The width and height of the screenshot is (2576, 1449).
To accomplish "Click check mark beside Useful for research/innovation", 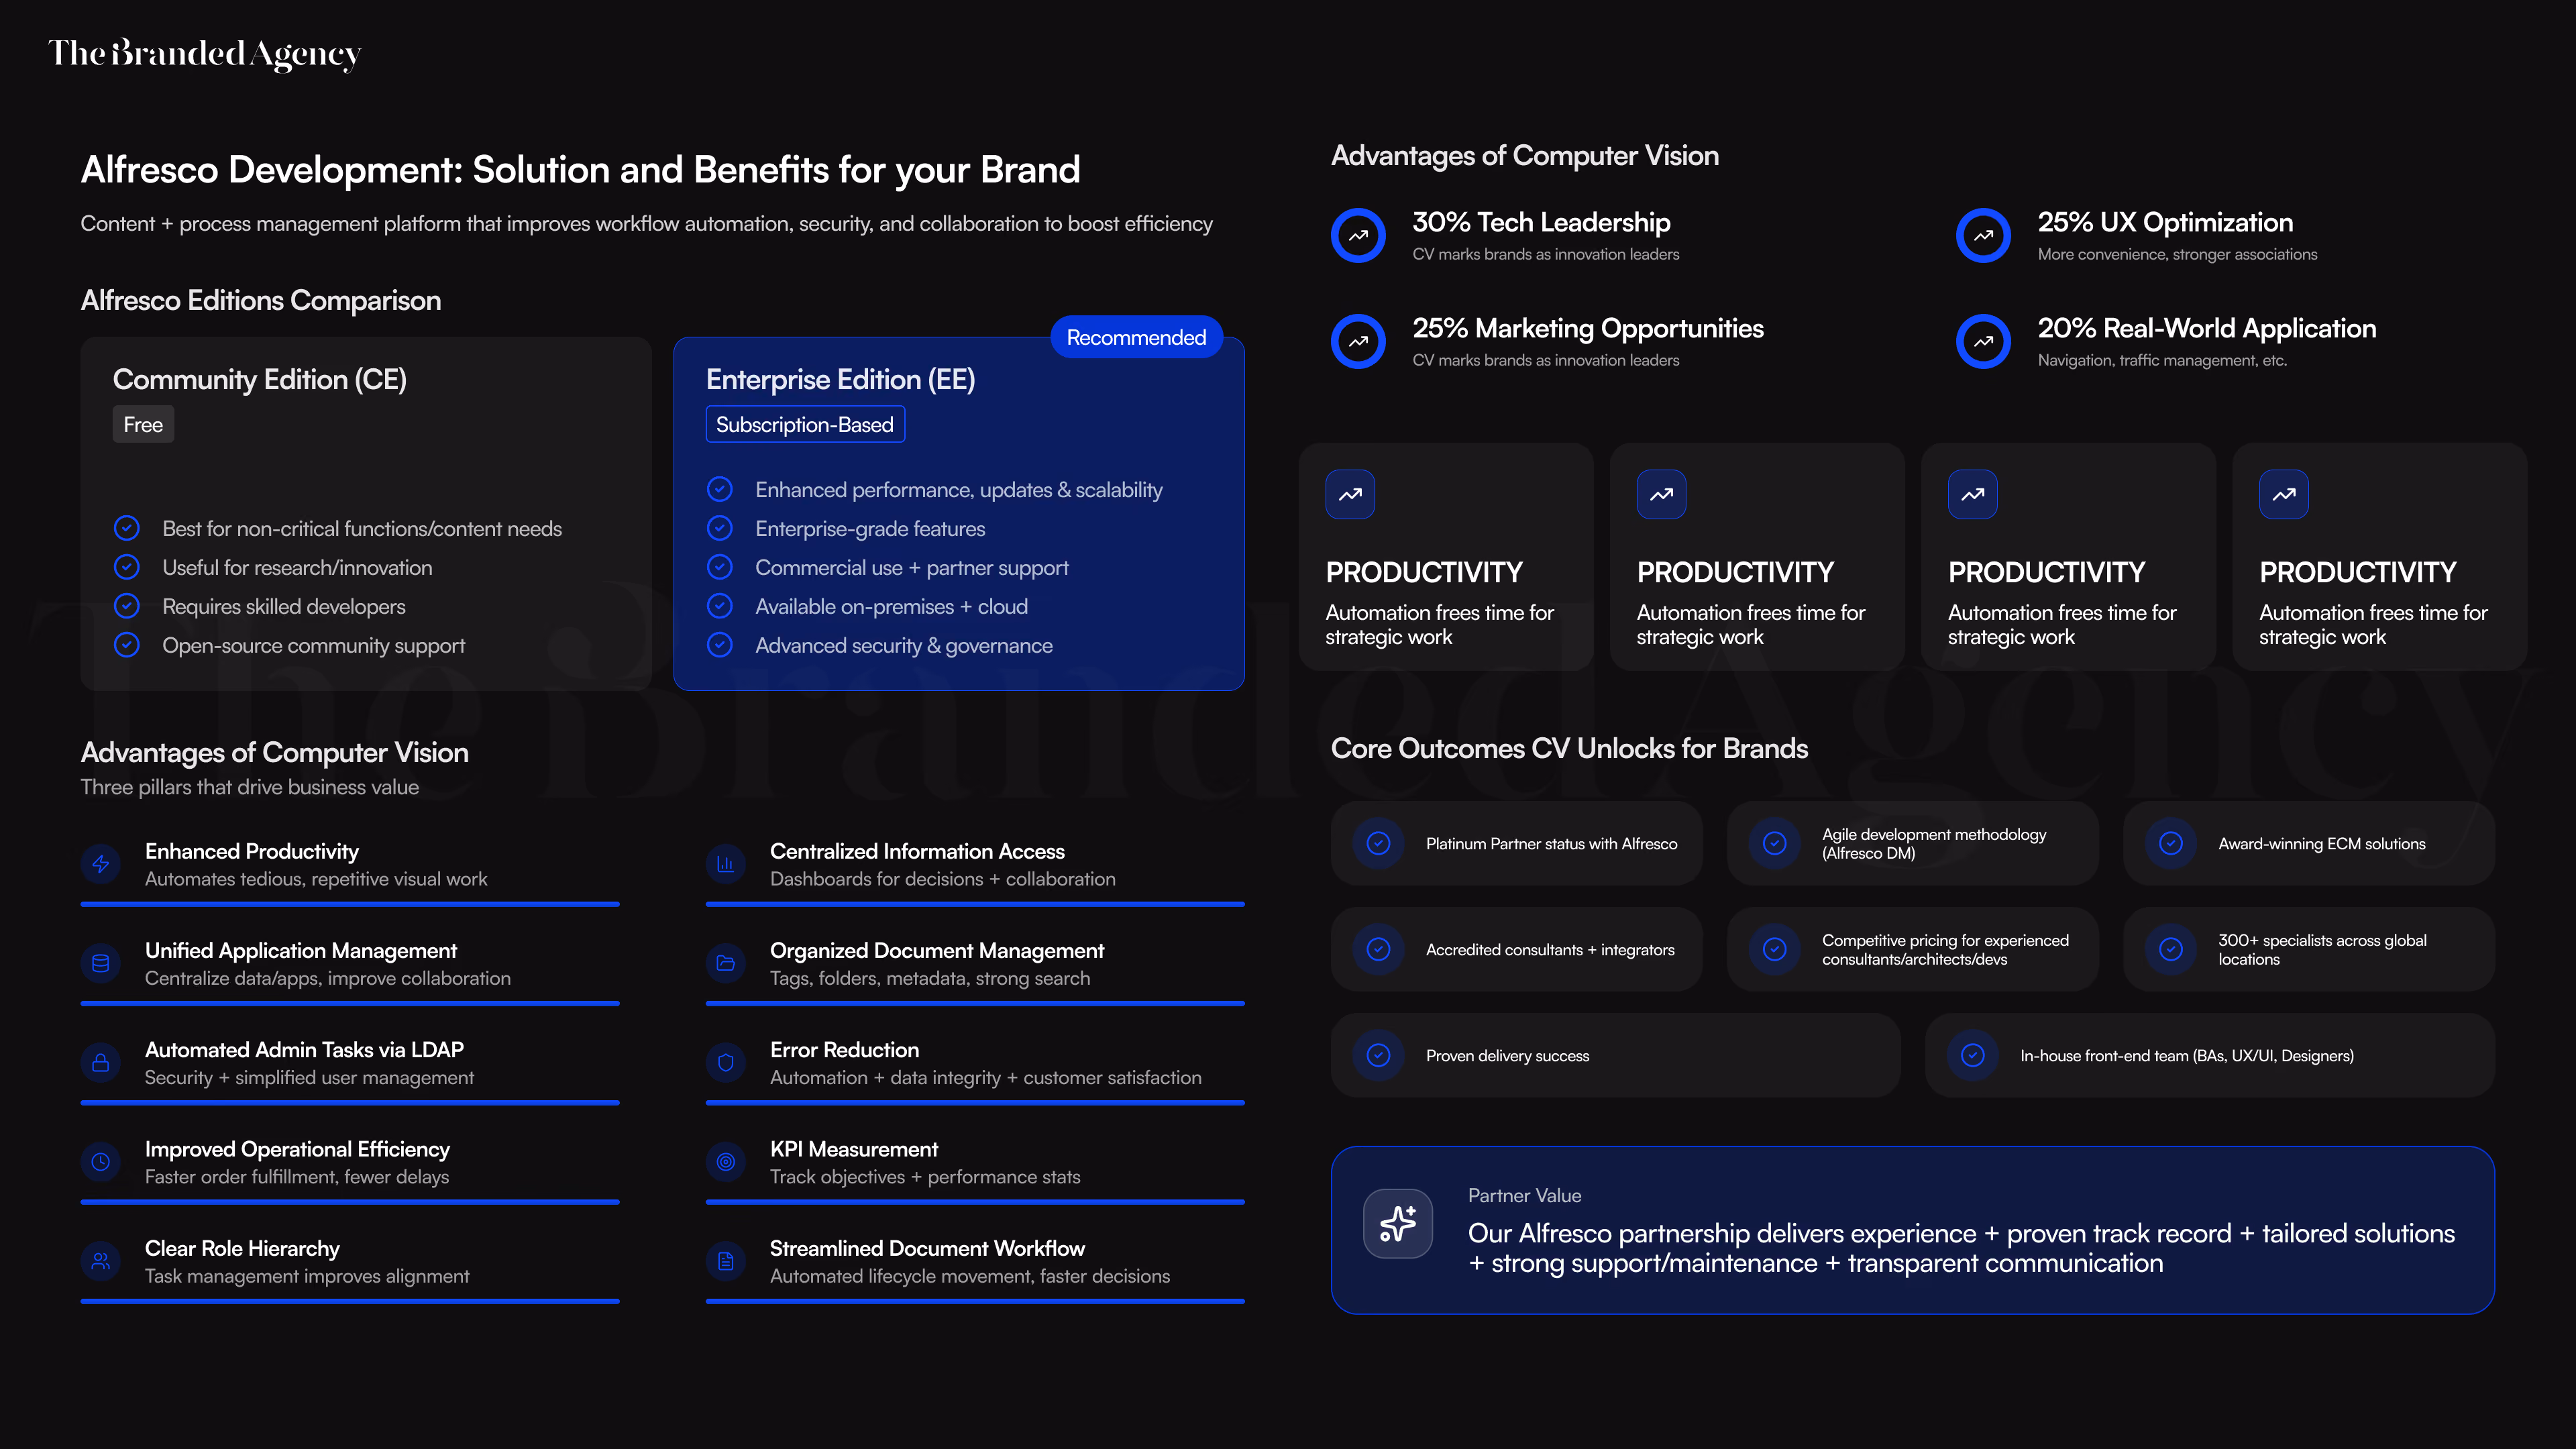I will coord(127,567).
